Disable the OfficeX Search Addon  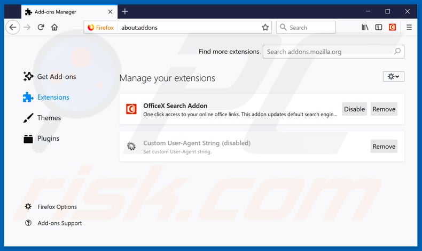point(354,109)
